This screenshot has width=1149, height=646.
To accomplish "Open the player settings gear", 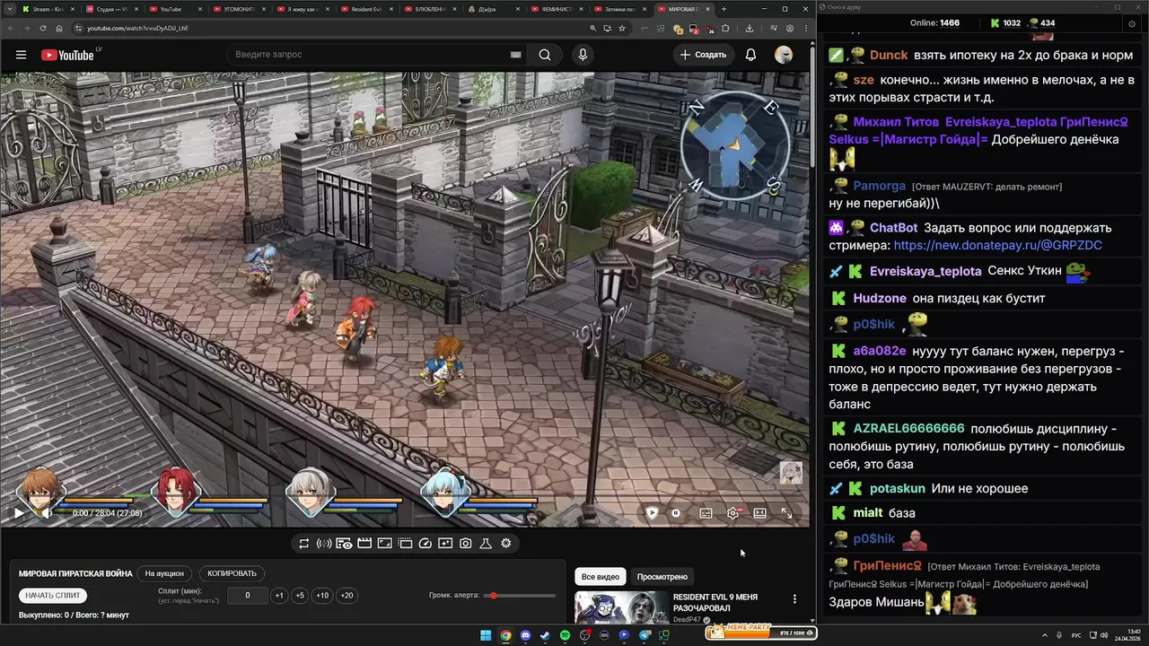I will pyautogui.click(x=732, y=513).
